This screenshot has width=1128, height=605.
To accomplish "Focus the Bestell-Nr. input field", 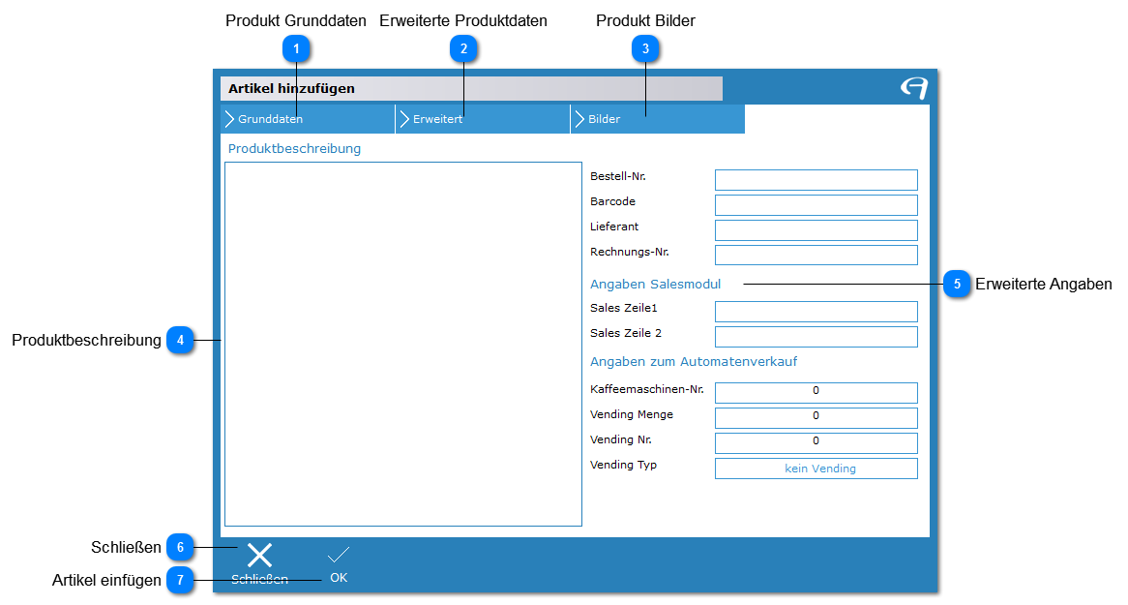I will tap(816, 180).
